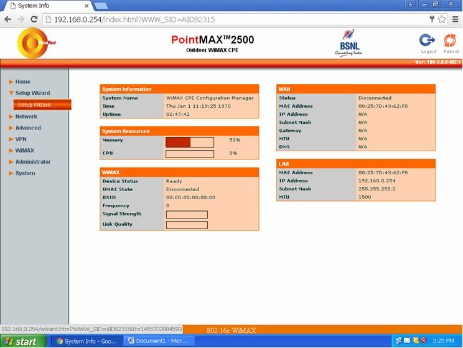
Task: Click the version text Ver: 180-2.8.8-M2.1
Action: (x=438, y=62)
